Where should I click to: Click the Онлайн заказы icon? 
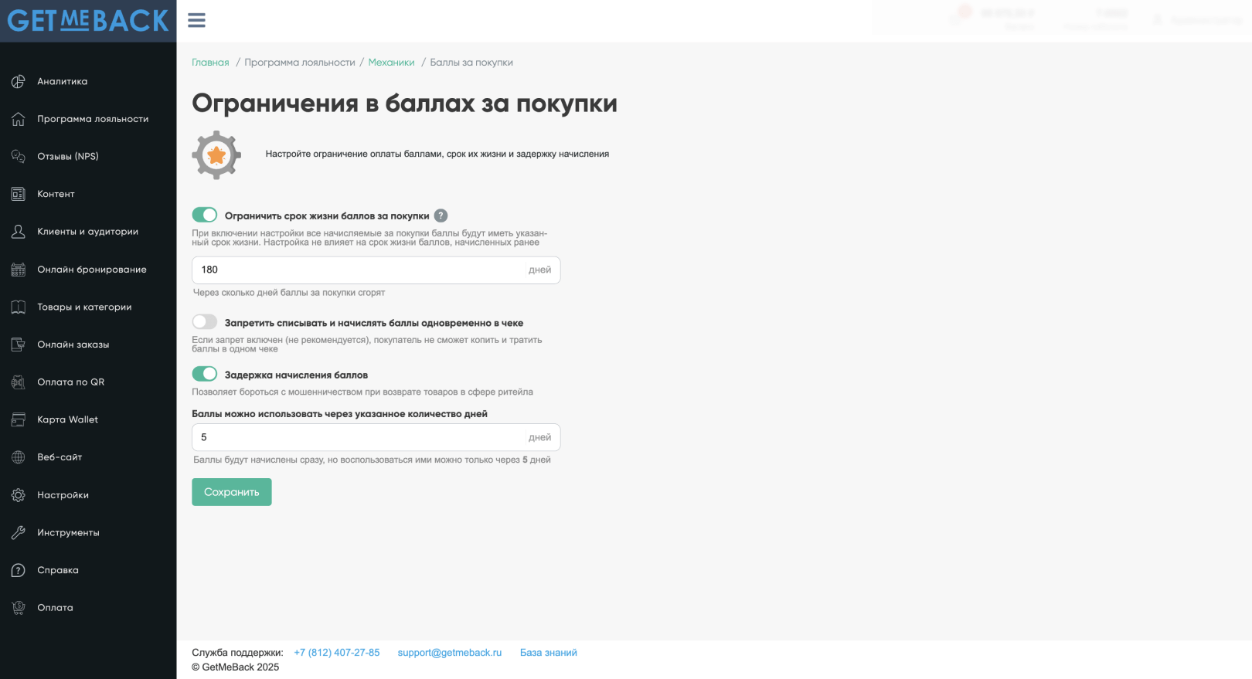coord(19,345)
